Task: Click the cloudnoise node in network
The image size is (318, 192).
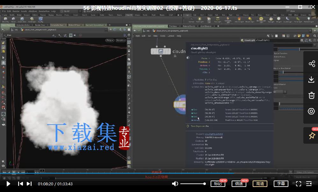Action: [161, 51]
